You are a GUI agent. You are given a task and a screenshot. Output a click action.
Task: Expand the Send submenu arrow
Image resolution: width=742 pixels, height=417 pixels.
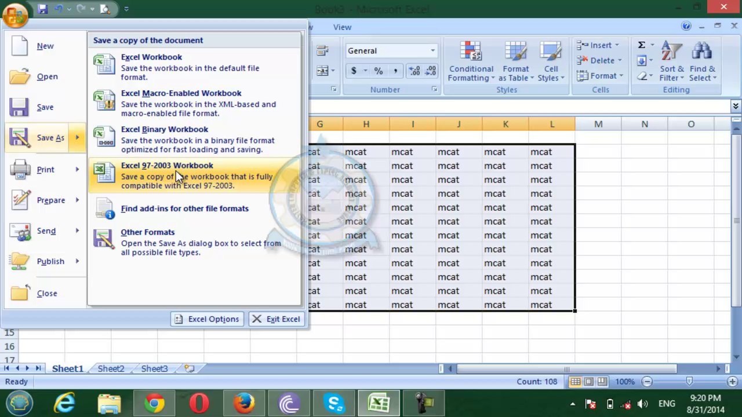(77, 231)
